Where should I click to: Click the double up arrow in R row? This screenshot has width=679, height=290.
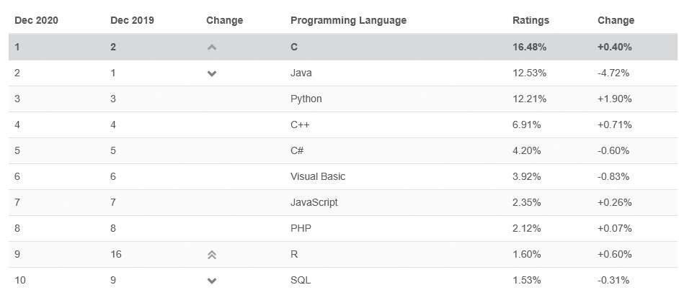(x=212, y=255)
